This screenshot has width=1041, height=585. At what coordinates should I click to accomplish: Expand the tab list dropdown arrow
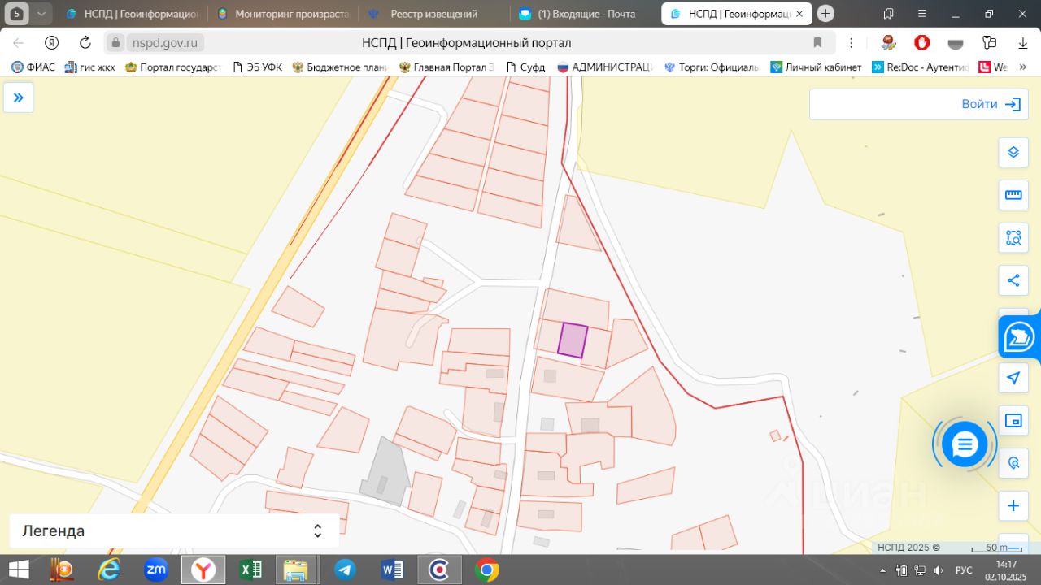pos(41,14)
